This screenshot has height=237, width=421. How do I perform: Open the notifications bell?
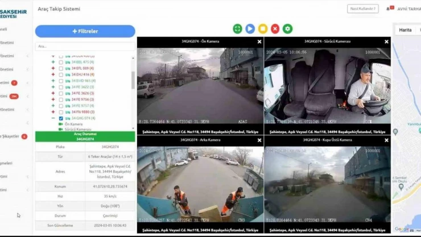click(x=389, y=9)
